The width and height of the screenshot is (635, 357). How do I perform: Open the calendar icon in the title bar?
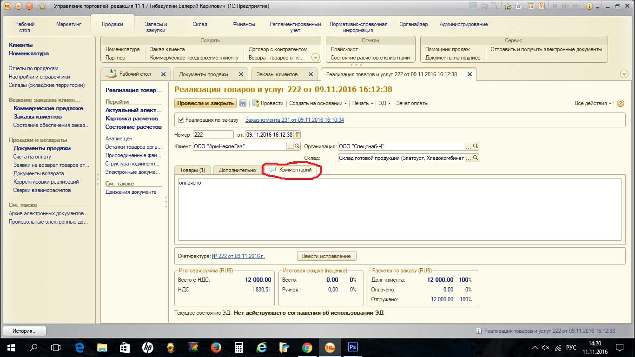542,7
